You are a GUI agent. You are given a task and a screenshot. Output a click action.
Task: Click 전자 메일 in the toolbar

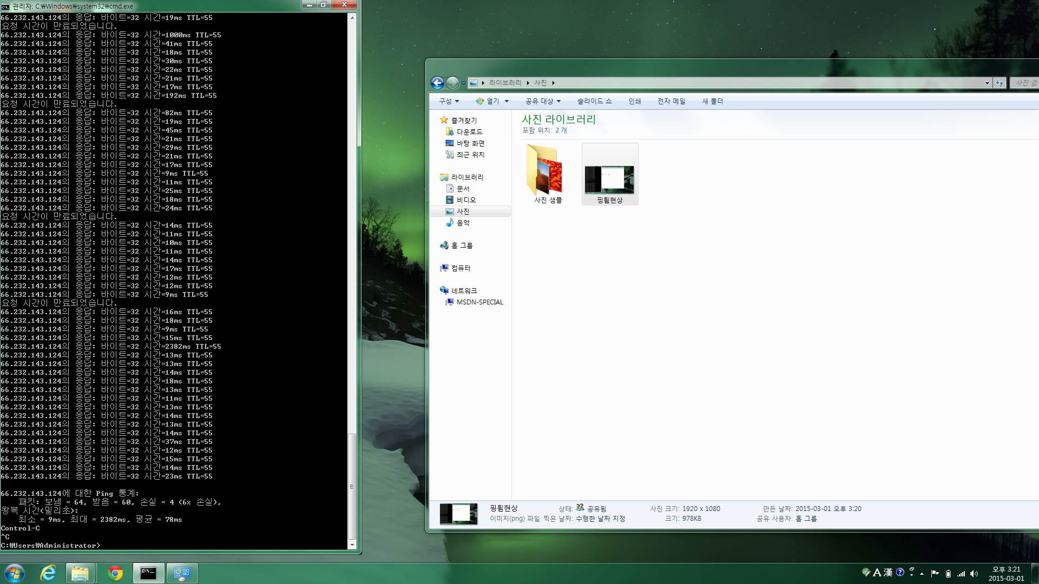click(x=671, y=101)
